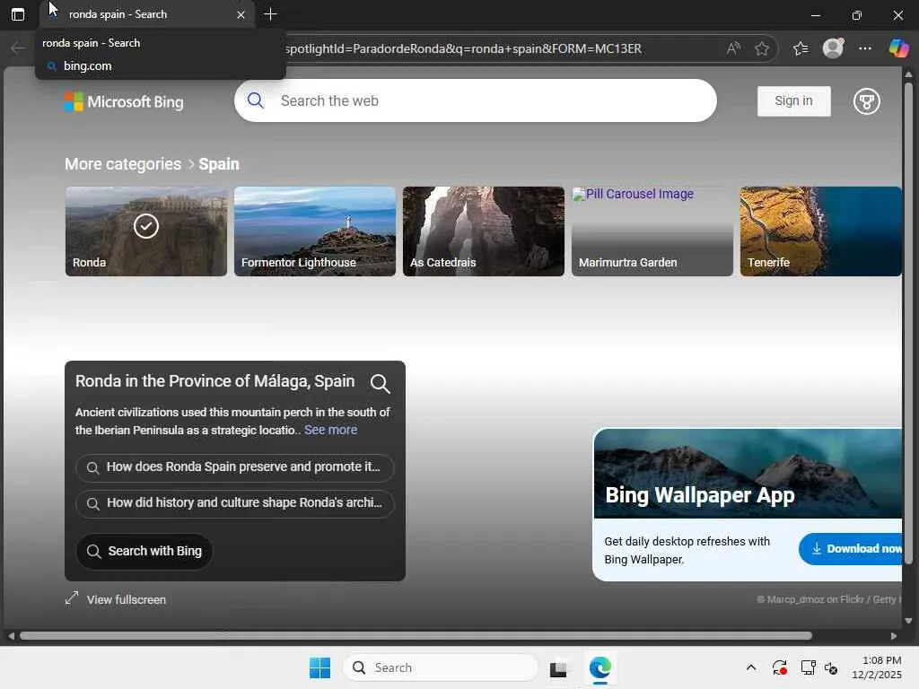919x689 pixels.
Task: Click bing.com in the tab preview
Action: 87,66
